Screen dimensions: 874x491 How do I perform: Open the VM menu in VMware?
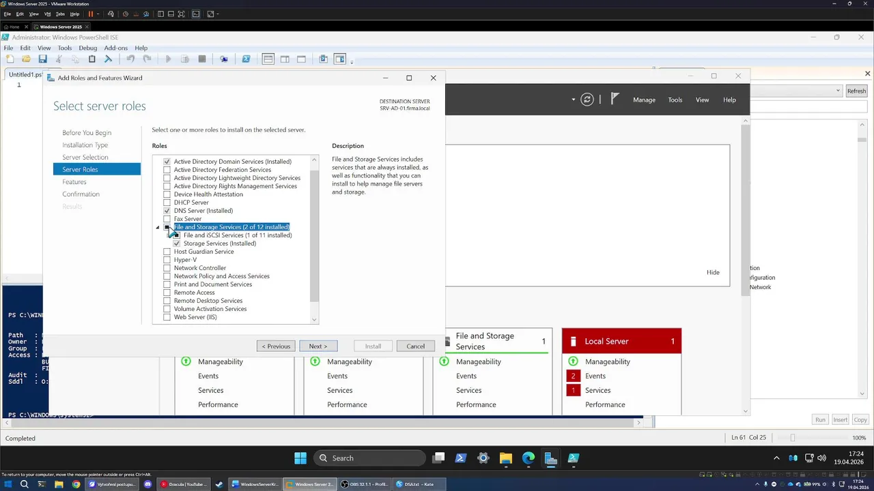[x=47, y=14]
